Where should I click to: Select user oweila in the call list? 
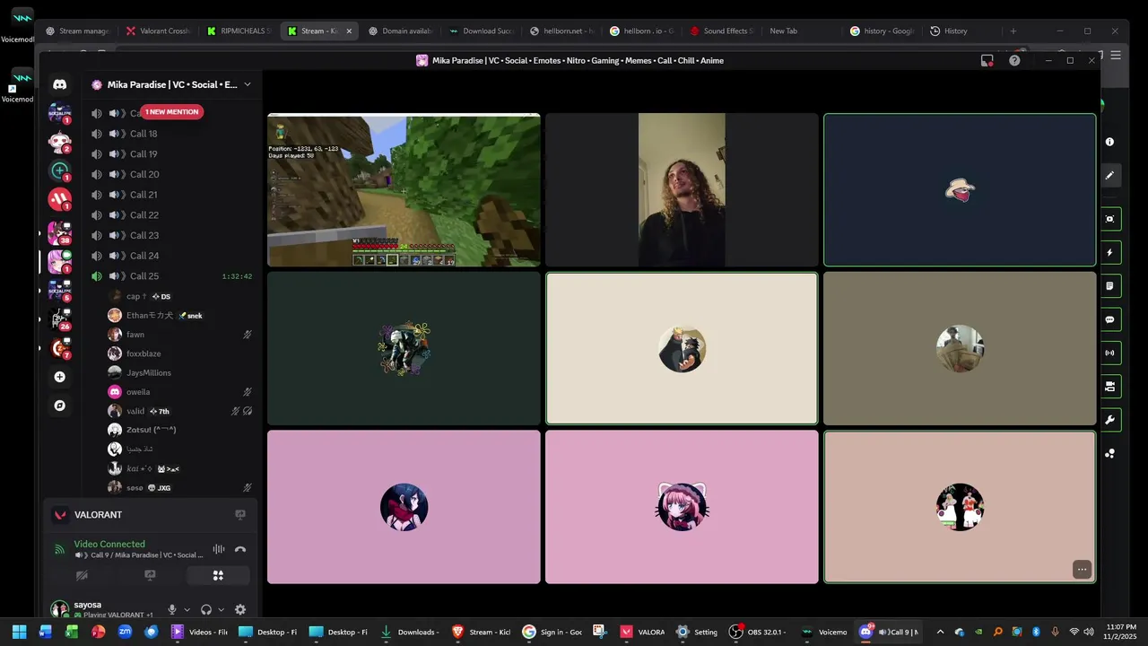(x=179, y=392)
